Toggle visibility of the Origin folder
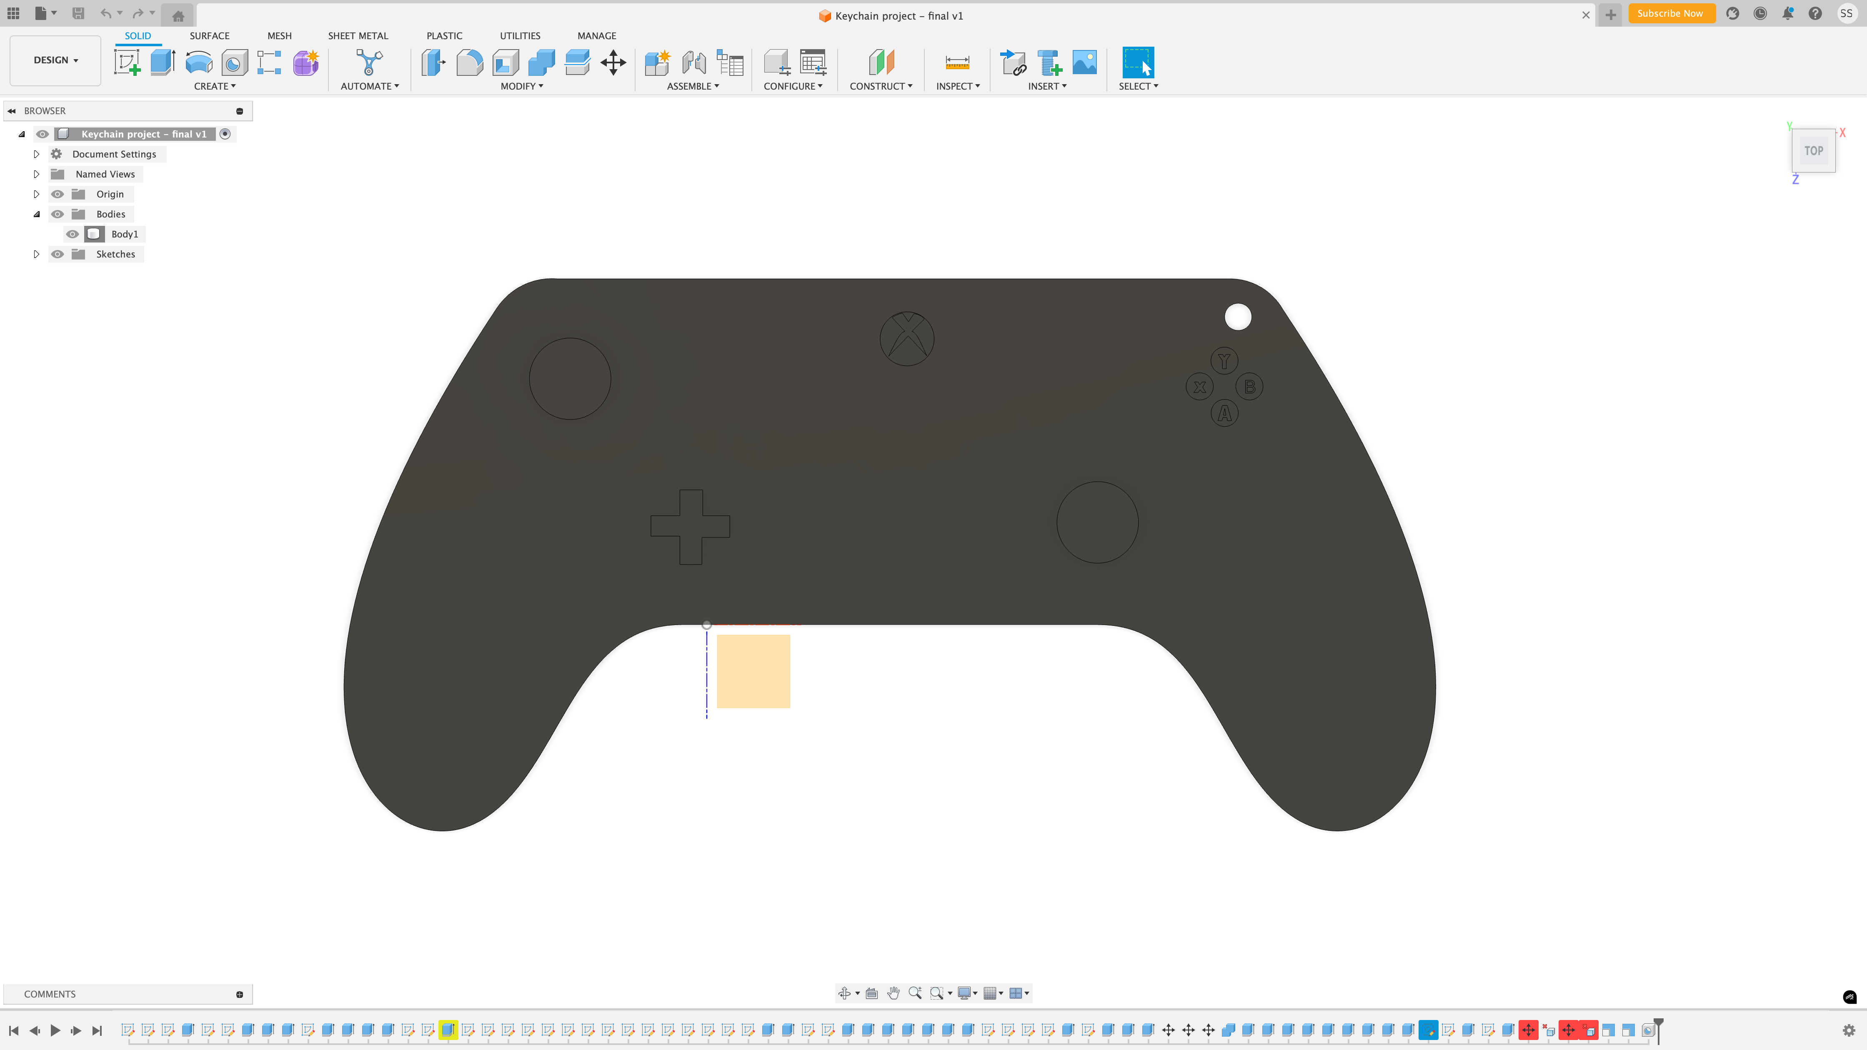The height and width of the screenshot is (1050, 1867). pyautogui.click(x=57, y=194)
